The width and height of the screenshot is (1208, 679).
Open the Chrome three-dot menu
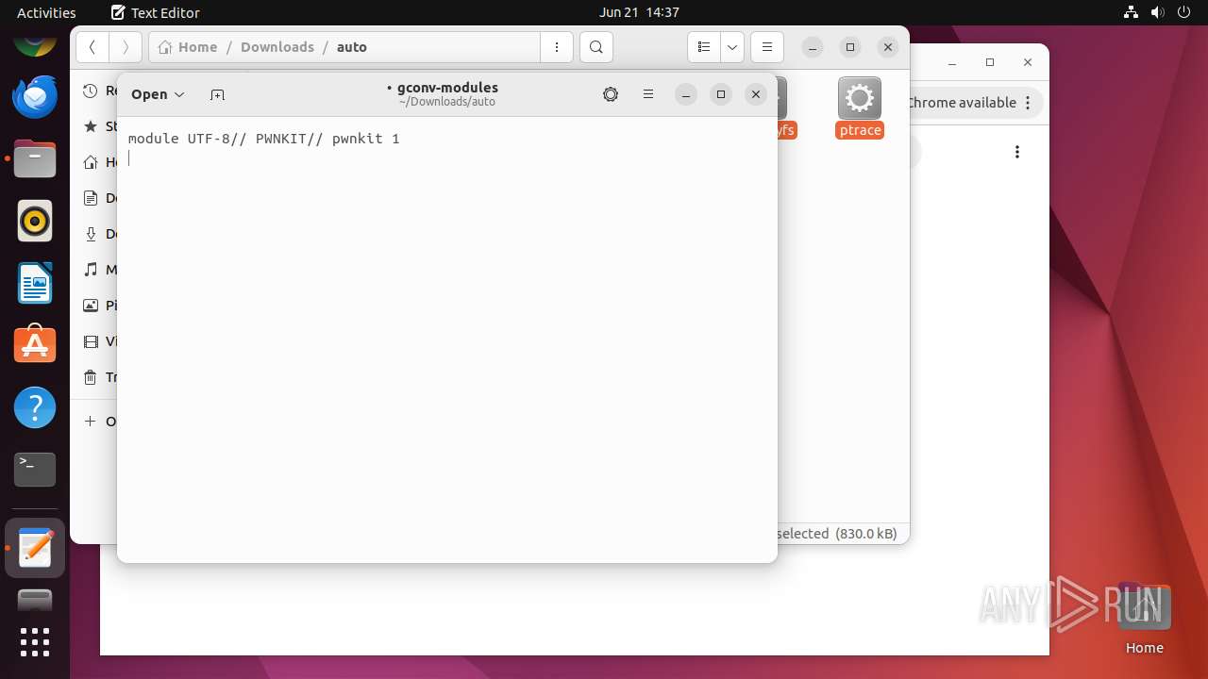(x=1017, y=152)
